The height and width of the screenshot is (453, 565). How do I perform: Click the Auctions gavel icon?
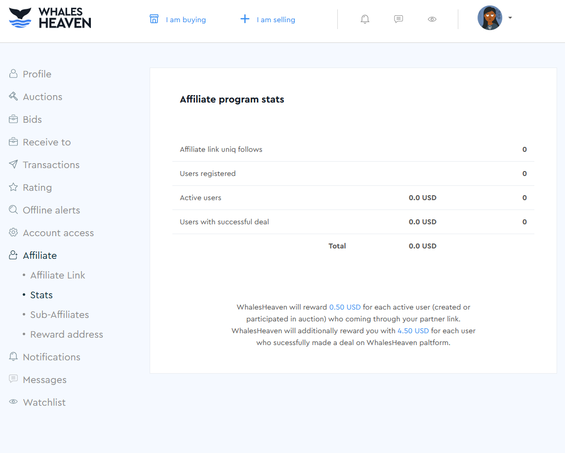point(13,96)
